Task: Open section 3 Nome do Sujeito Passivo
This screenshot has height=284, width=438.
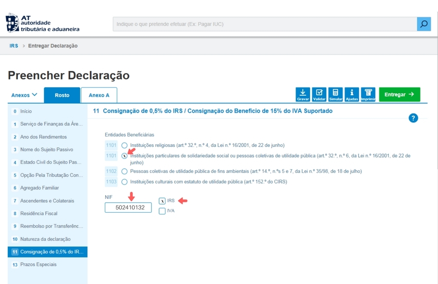Action: [x=47, y=149]
